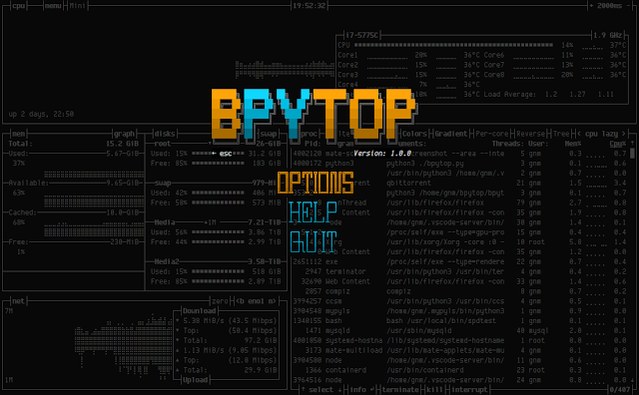Screen dimensions: 639x395
Task: Select the terminator process row
Action: click(x=459, y=271)
